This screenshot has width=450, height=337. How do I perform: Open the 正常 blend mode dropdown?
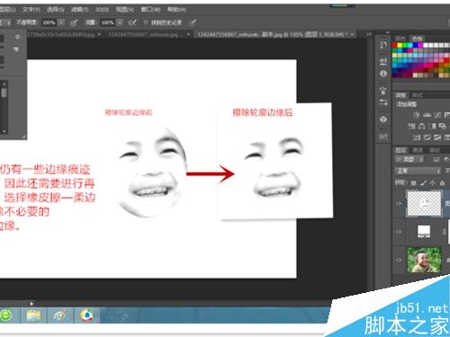418,171
